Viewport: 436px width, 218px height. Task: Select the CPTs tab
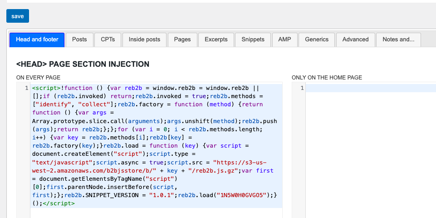pyautogui.click(x=108, y=40)
